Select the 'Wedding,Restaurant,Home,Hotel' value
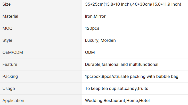Screen dimensions: 188x105 [117, 101]
